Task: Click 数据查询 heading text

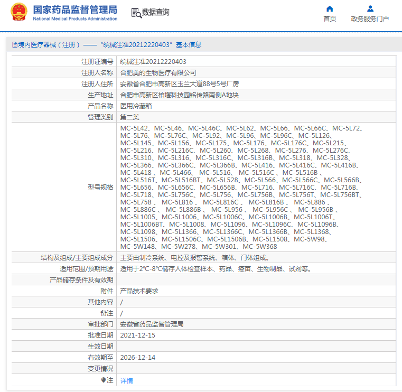Action: click(156, 12)
